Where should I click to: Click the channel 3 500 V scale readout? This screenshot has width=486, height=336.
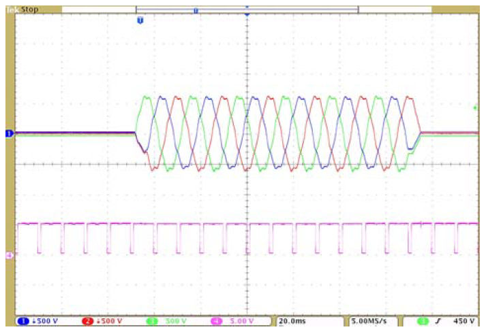(x=176, y=321)
